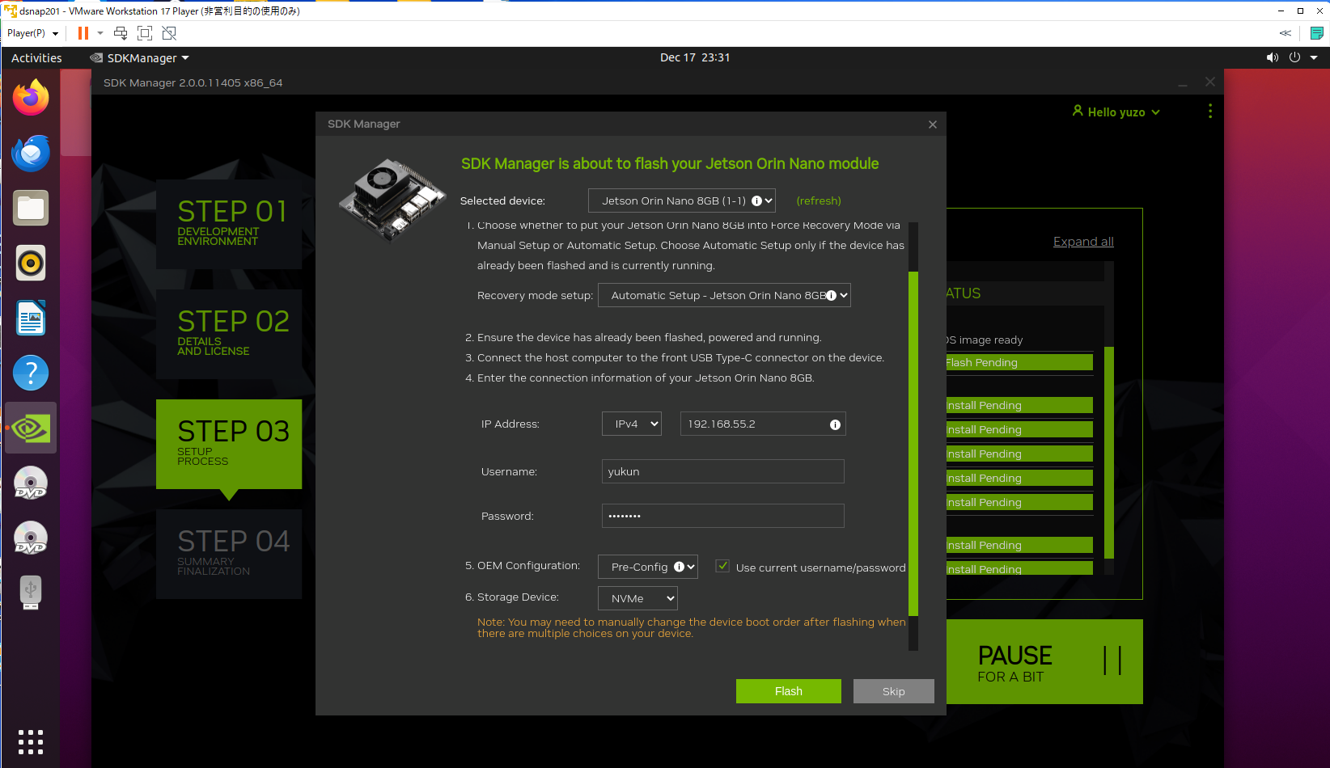Click the dialog instructions scrollbar
The height and width of the screenshot is (768, 1330).
click(x=913, y=443)
